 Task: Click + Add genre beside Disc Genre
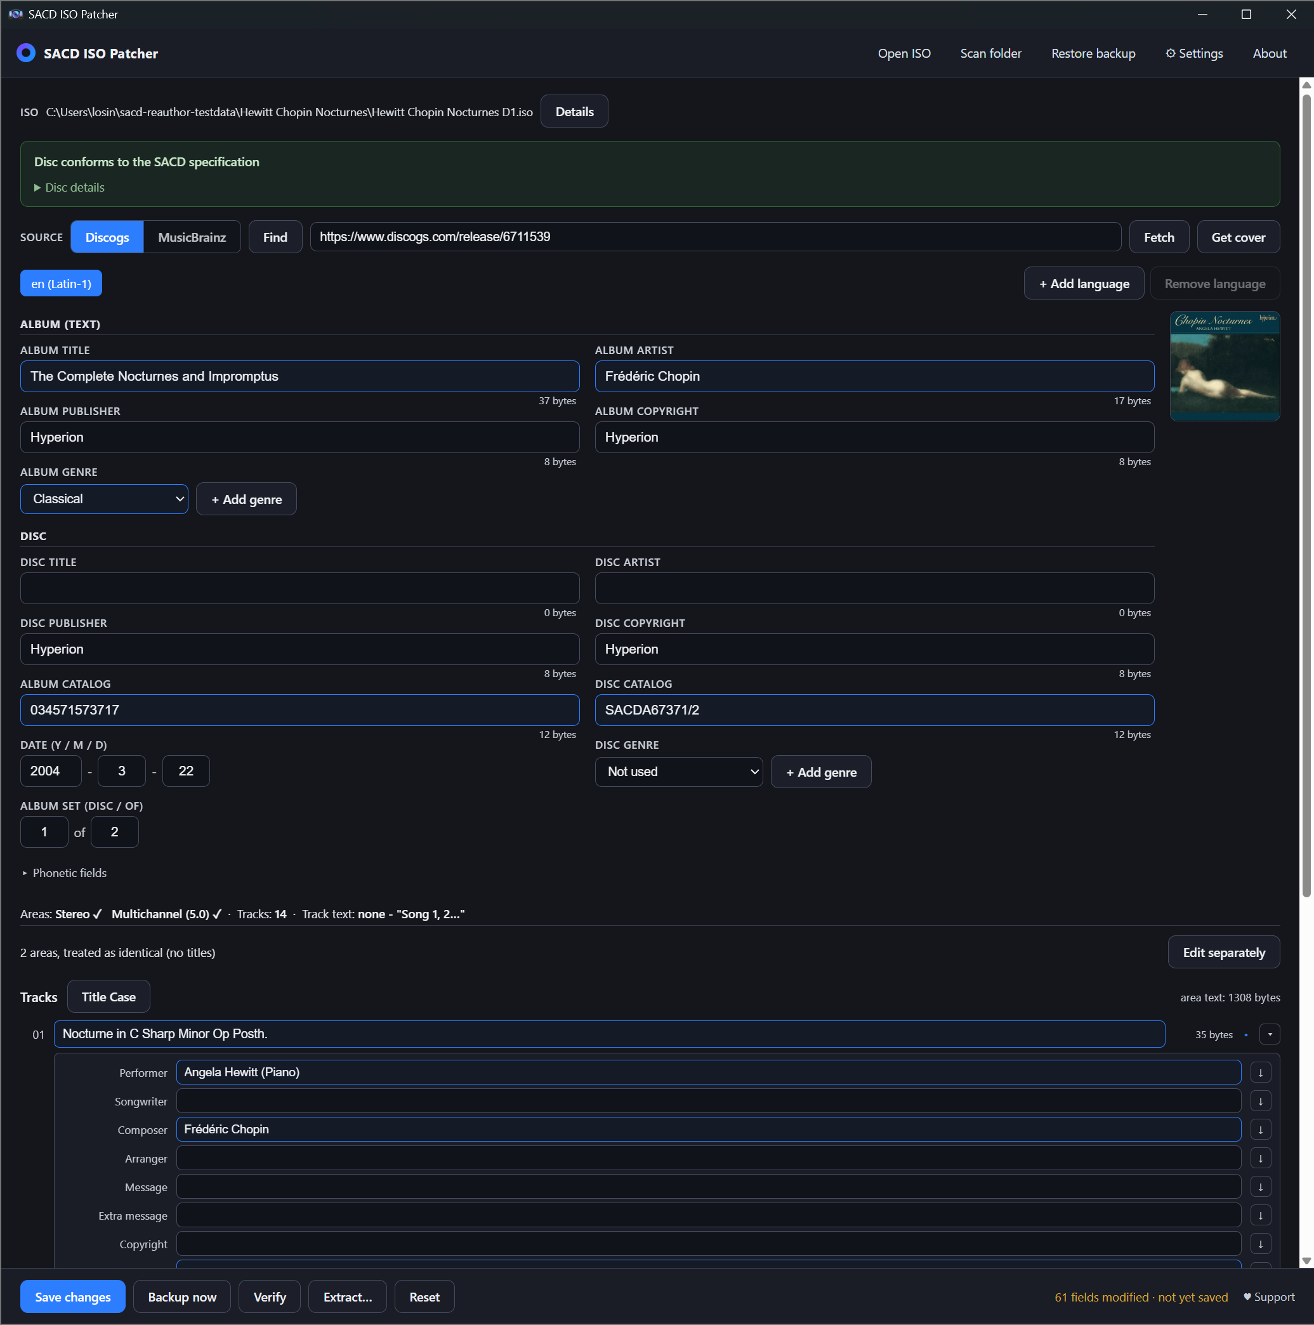coord(821,772)
